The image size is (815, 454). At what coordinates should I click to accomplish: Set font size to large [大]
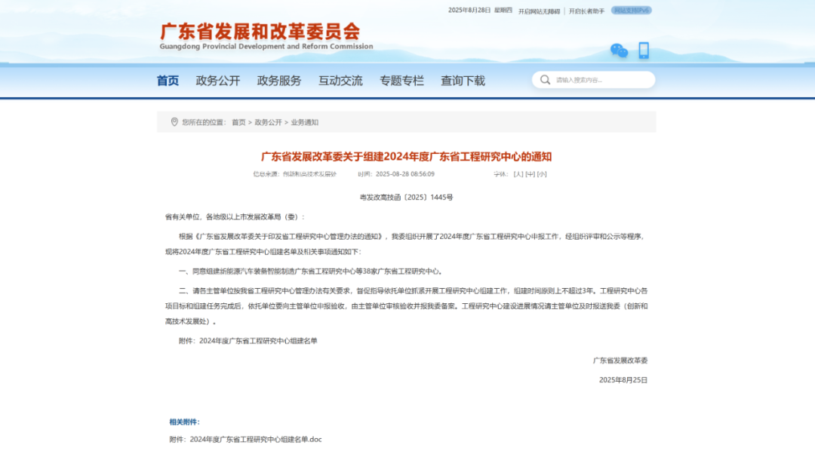pos(518,174)
